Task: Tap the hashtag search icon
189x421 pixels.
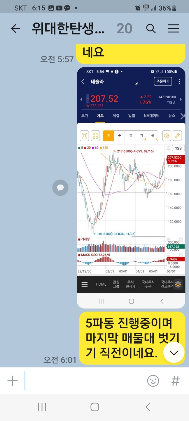Action: [175, 381]
